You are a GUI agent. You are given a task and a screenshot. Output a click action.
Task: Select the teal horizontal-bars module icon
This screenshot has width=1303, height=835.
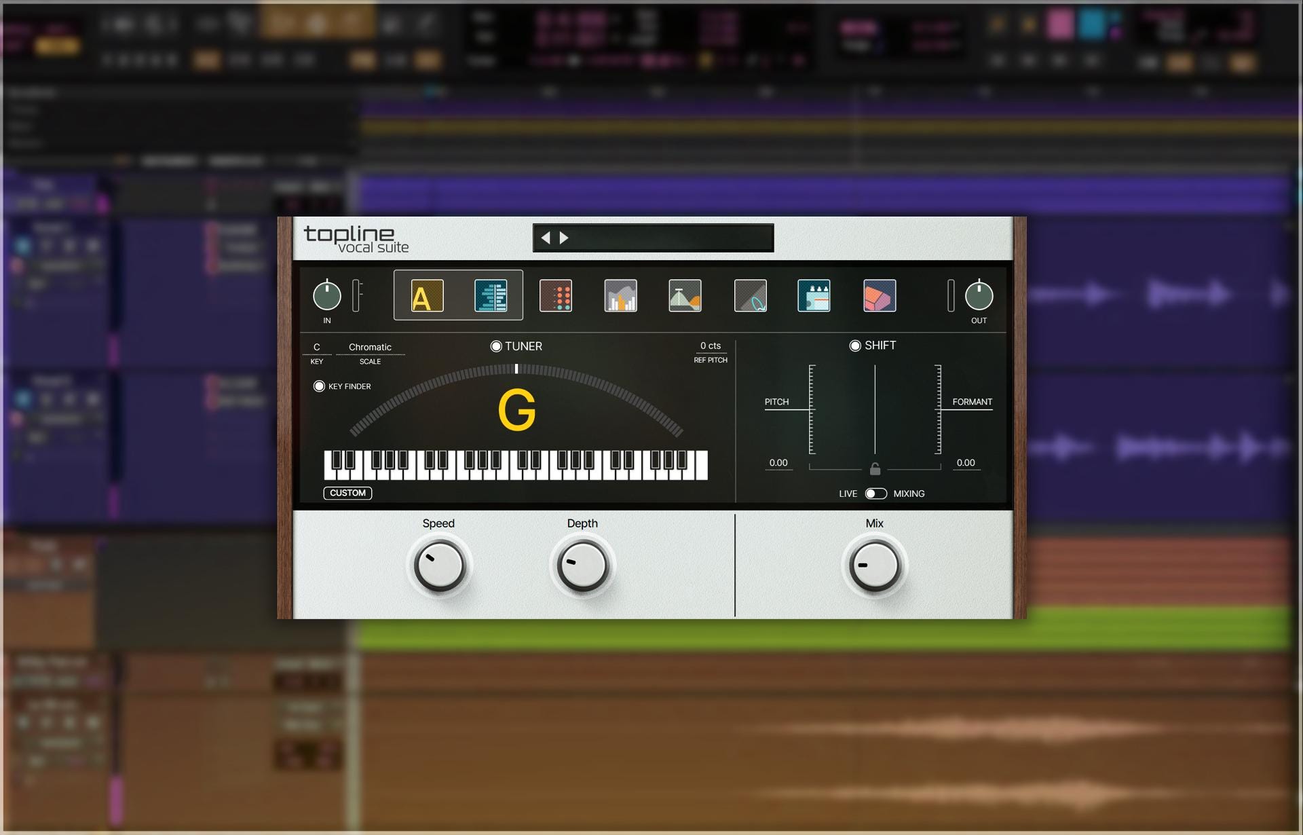pyautogui.click(x=491, y=296)
